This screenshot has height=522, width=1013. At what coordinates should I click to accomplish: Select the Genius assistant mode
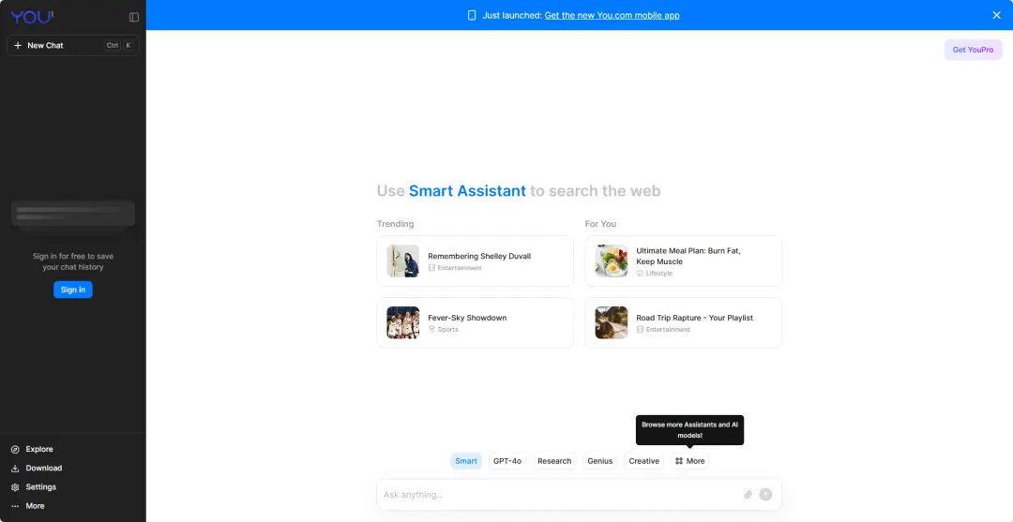[599, 461]
